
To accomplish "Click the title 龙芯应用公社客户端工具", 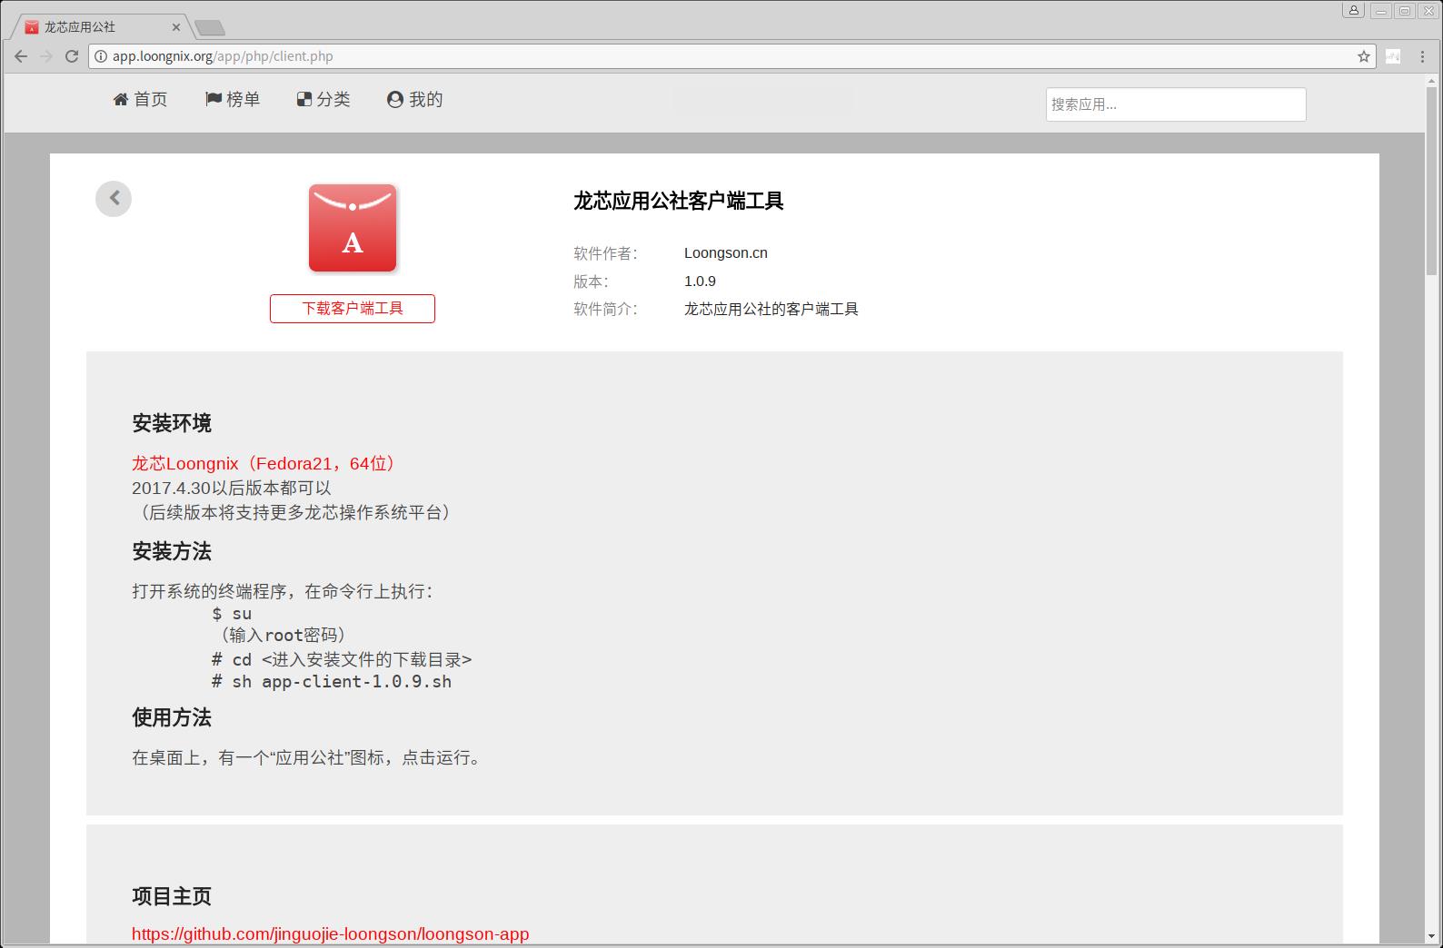I will pos(678,201).
